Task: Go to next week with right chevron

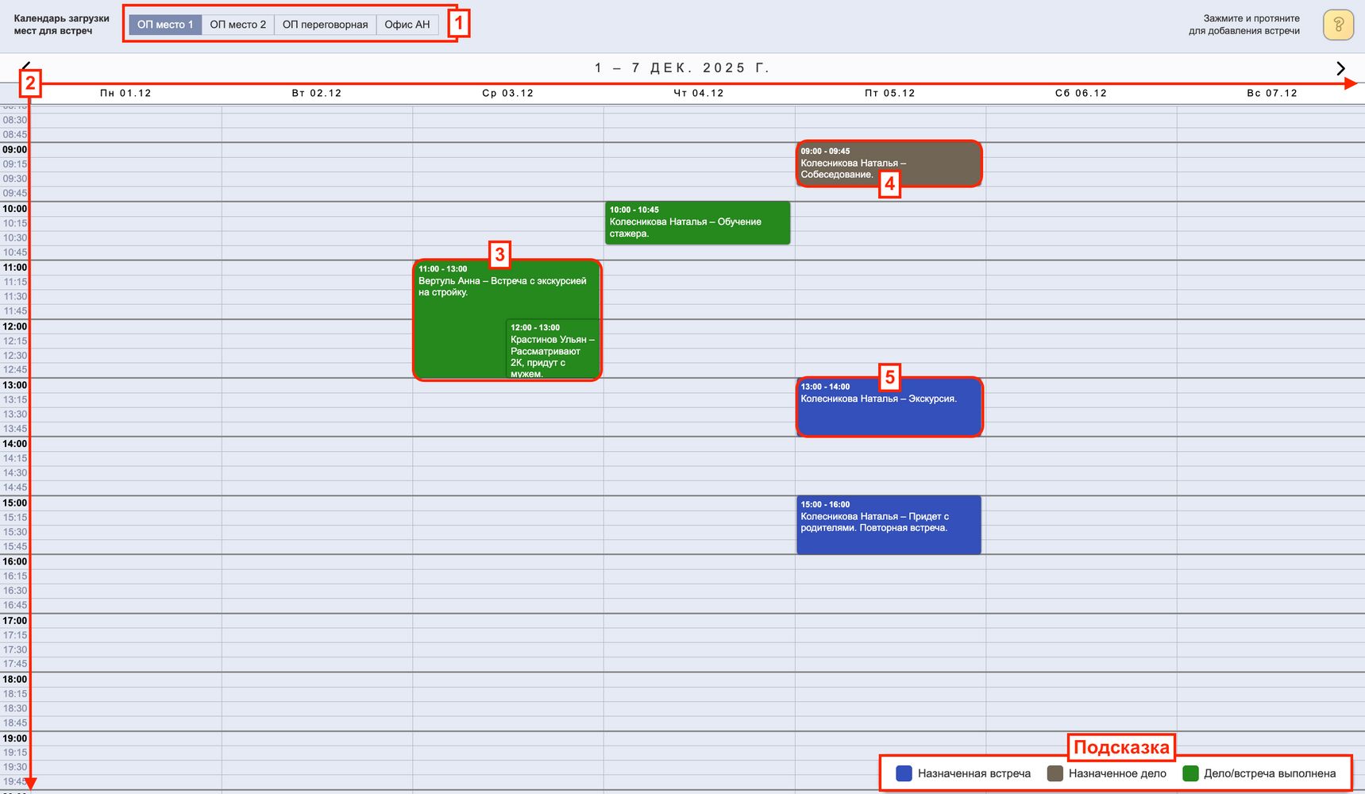Action: (x=1341, y=68)
